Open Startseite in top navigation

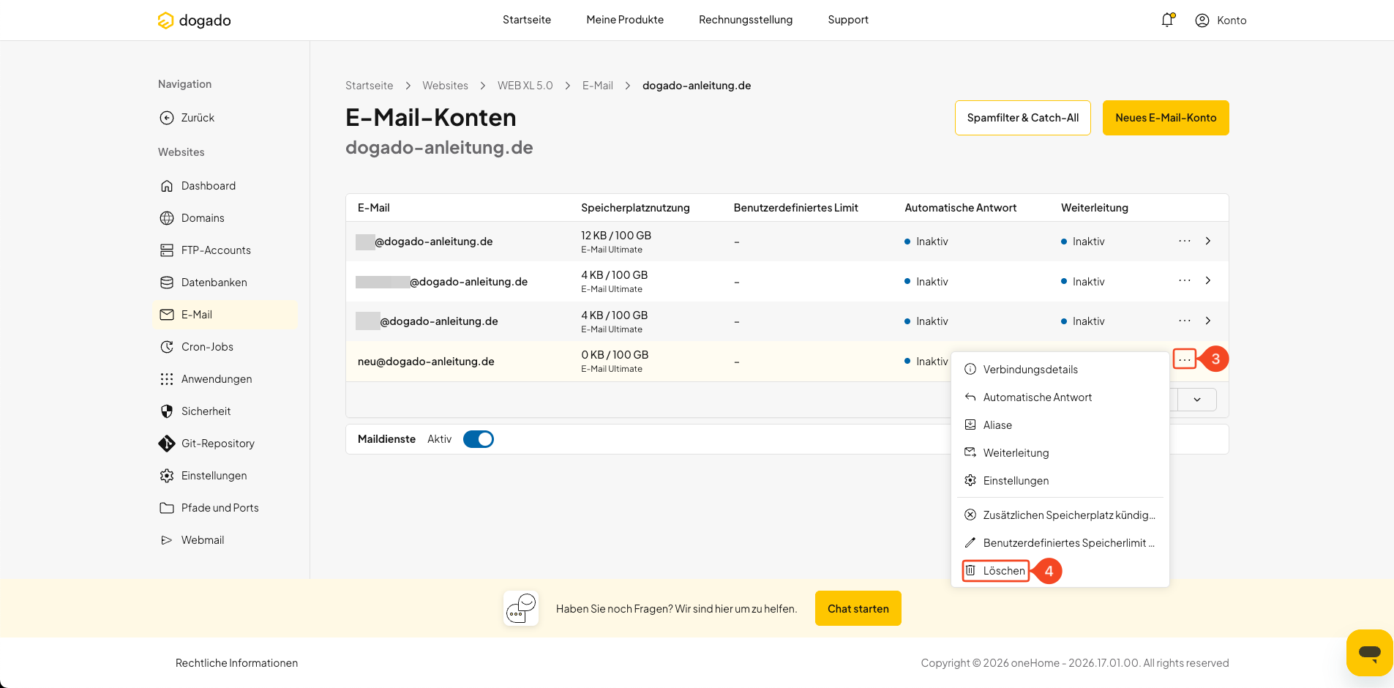pyautogui.click(x=527, y=20)
